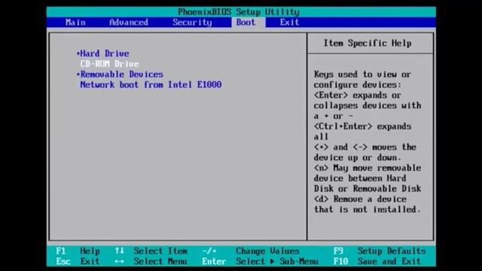The image size is (482, 271).
Task: Select Network boot from Intel E1000
Action: pos(151,85)
